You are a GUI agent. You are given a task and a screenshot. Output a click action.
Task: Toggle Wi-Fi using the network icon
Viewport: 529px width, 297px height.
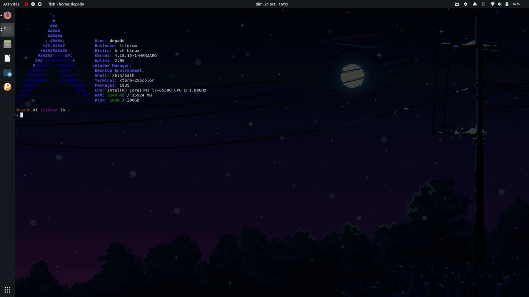click(492, 4)
